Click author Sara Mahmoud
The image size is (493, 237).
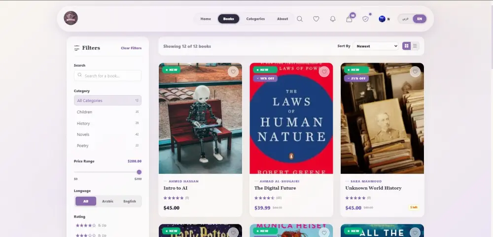[366, 181]
